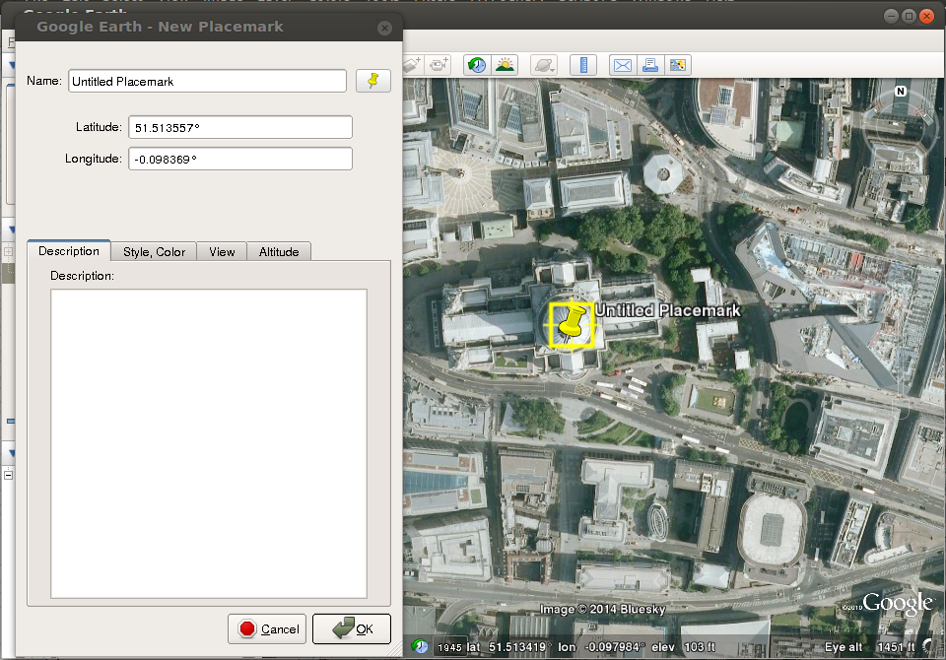
Task: Minimize the Google Earth main window
Action: (891, 17)
